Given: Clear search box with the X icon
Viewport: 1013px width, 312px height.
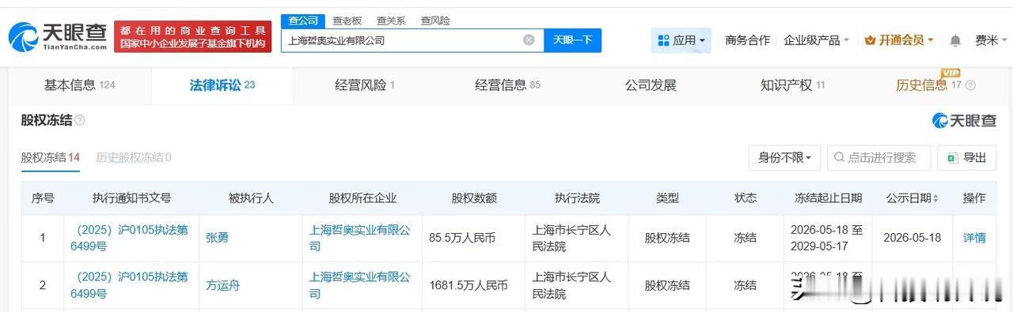Looking at the screenshot, I should coord(529,39).
